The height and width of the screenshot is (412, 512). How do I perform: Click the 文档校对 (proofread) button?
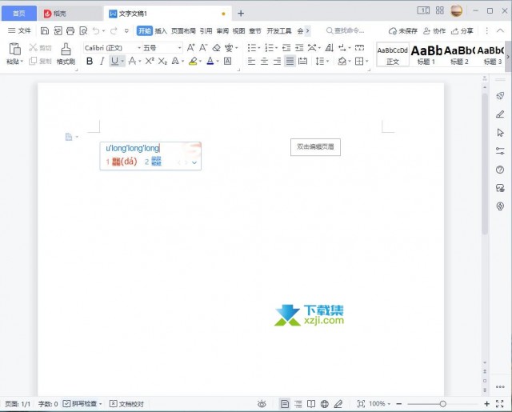[126, 404]
